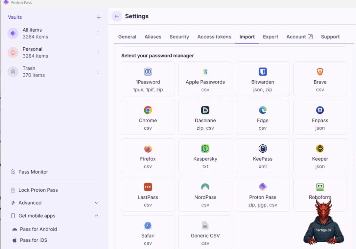
Task: Switch to the Aliases tab
Action: [153, 37]
